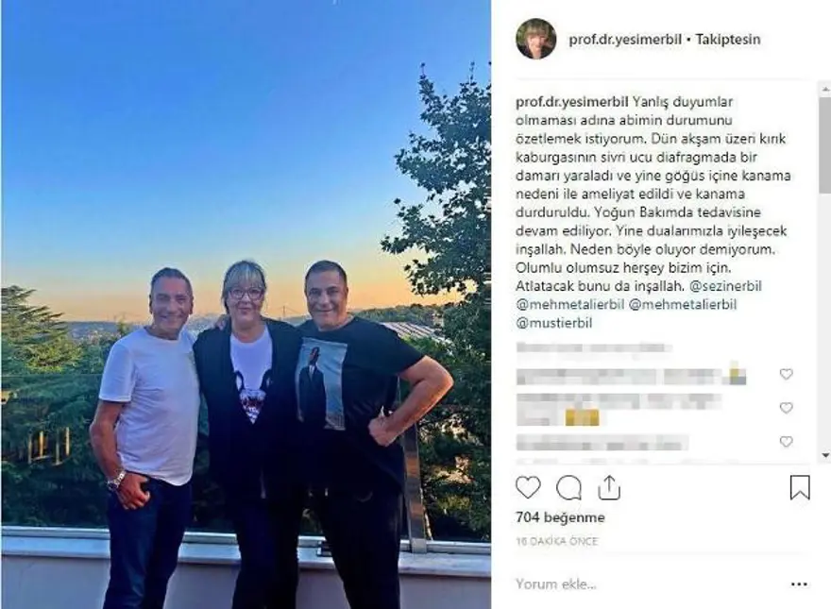Screen dimensions: 831x609
Task: Open the first @mehmetalierbil mention
Action: pos(569,305)
